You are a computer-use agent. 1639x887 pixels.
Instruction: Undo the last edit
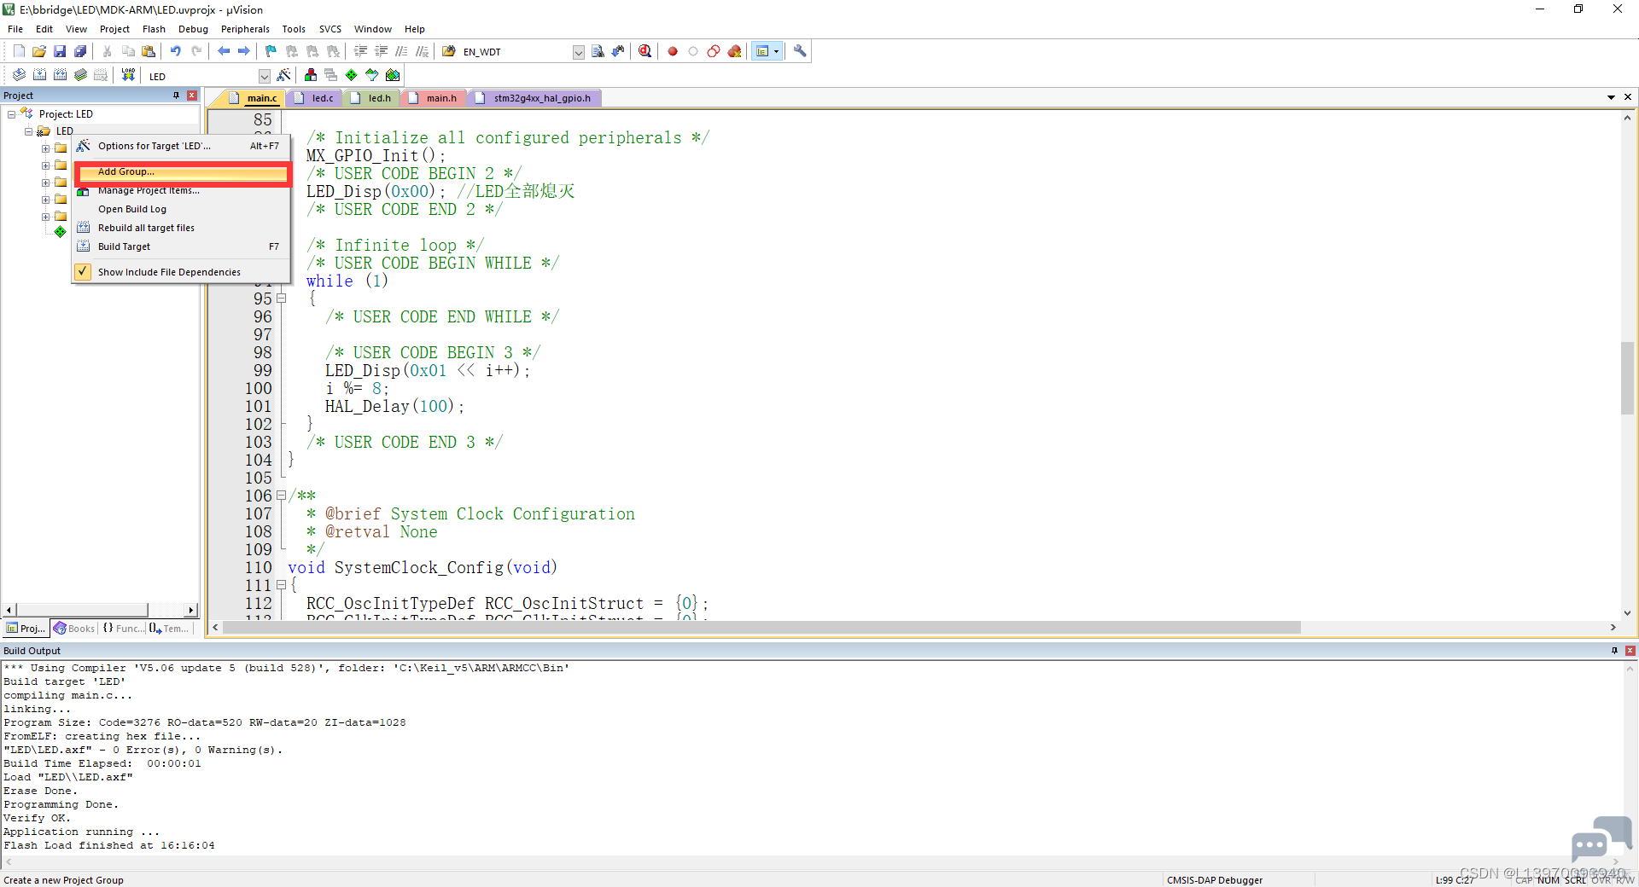[x=176, y=51]
